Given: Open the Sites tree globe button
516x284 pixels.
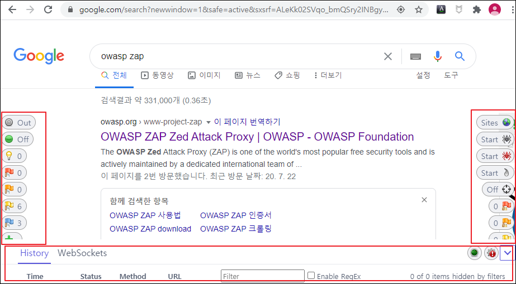Looking at the screenshot, I should 495,122.
